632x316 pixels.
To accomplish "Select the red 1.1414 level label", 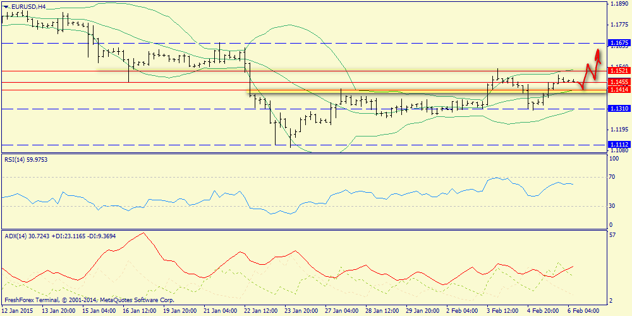I will [619, 90].
